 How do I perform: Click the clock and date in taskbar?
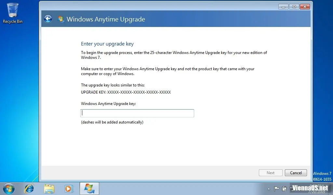tap(316, 188)
